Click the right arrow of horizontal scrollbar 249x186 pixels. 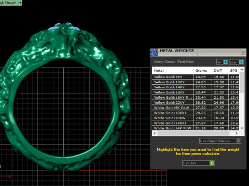point(237,133)
